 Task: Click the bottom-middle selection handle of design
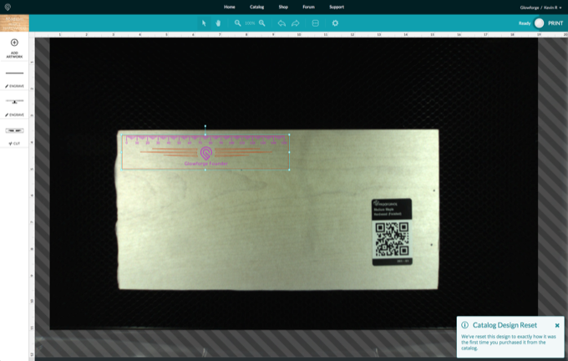pos(205,170)
